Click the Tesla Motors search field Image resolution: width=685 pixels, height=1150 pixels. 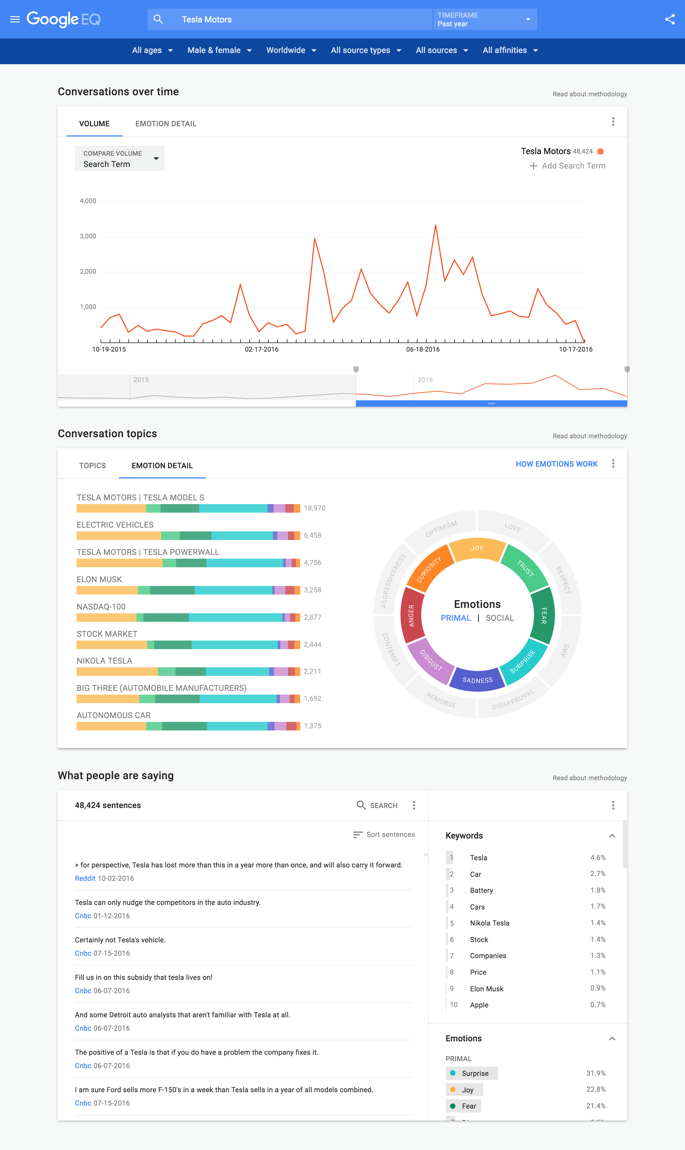click(290, 19)
